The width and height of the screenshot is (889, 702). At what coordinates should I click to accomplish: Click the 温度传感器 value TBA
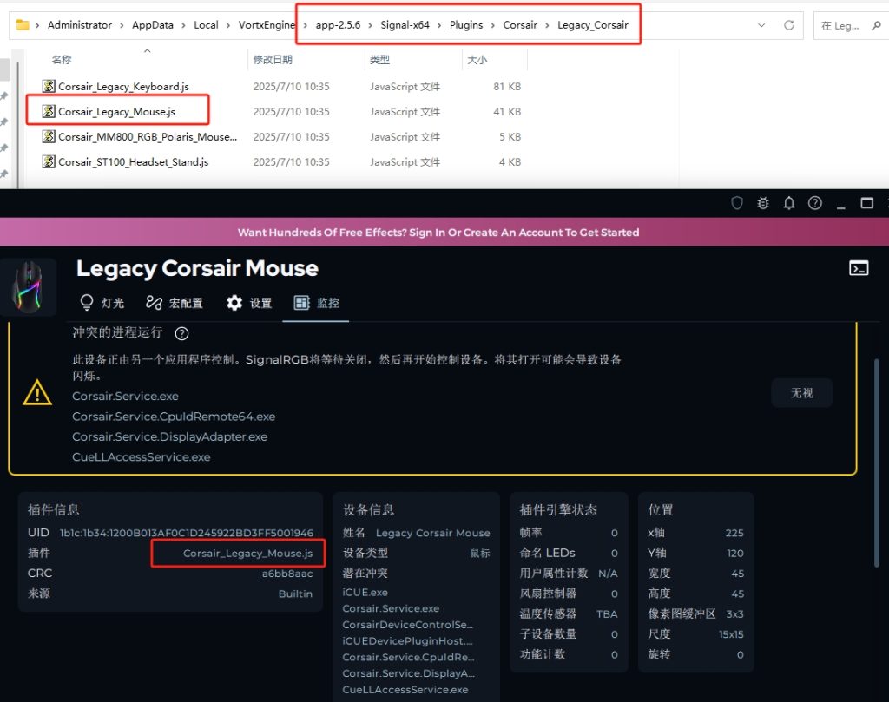(x=607, y=614)
